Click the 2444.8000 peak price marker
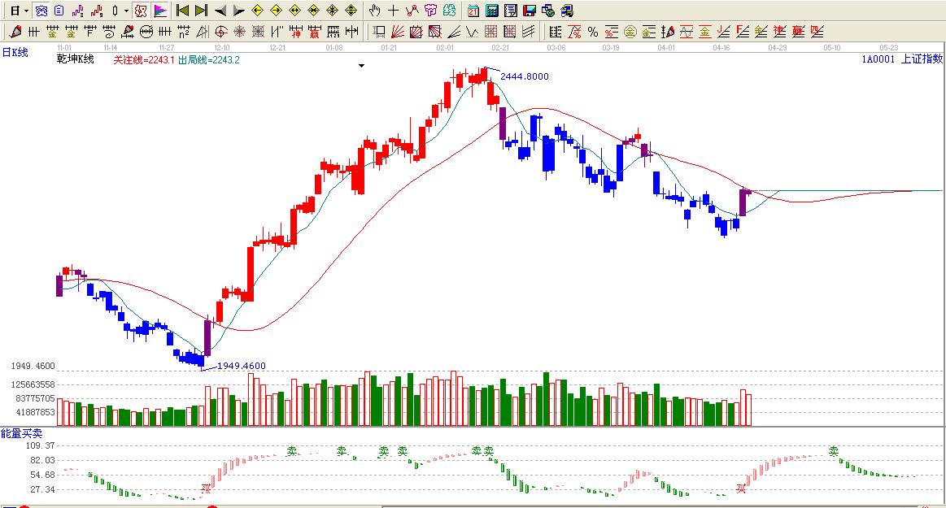Viewport: 946px width, 508px height. coord(524,76)
